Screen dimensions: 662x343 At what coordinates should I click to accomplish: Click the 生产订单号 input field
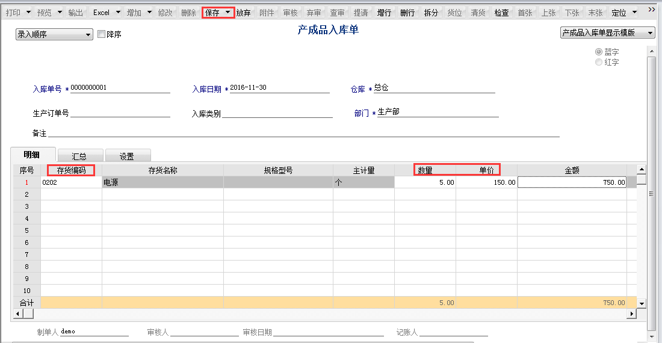(x=120, y=113)
